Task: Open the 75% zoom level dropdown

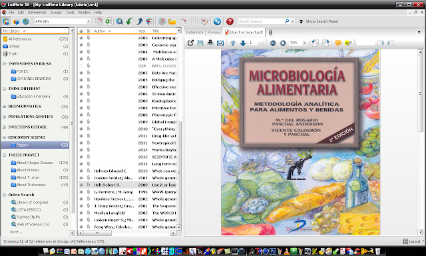Action: (x=304, y=43)
